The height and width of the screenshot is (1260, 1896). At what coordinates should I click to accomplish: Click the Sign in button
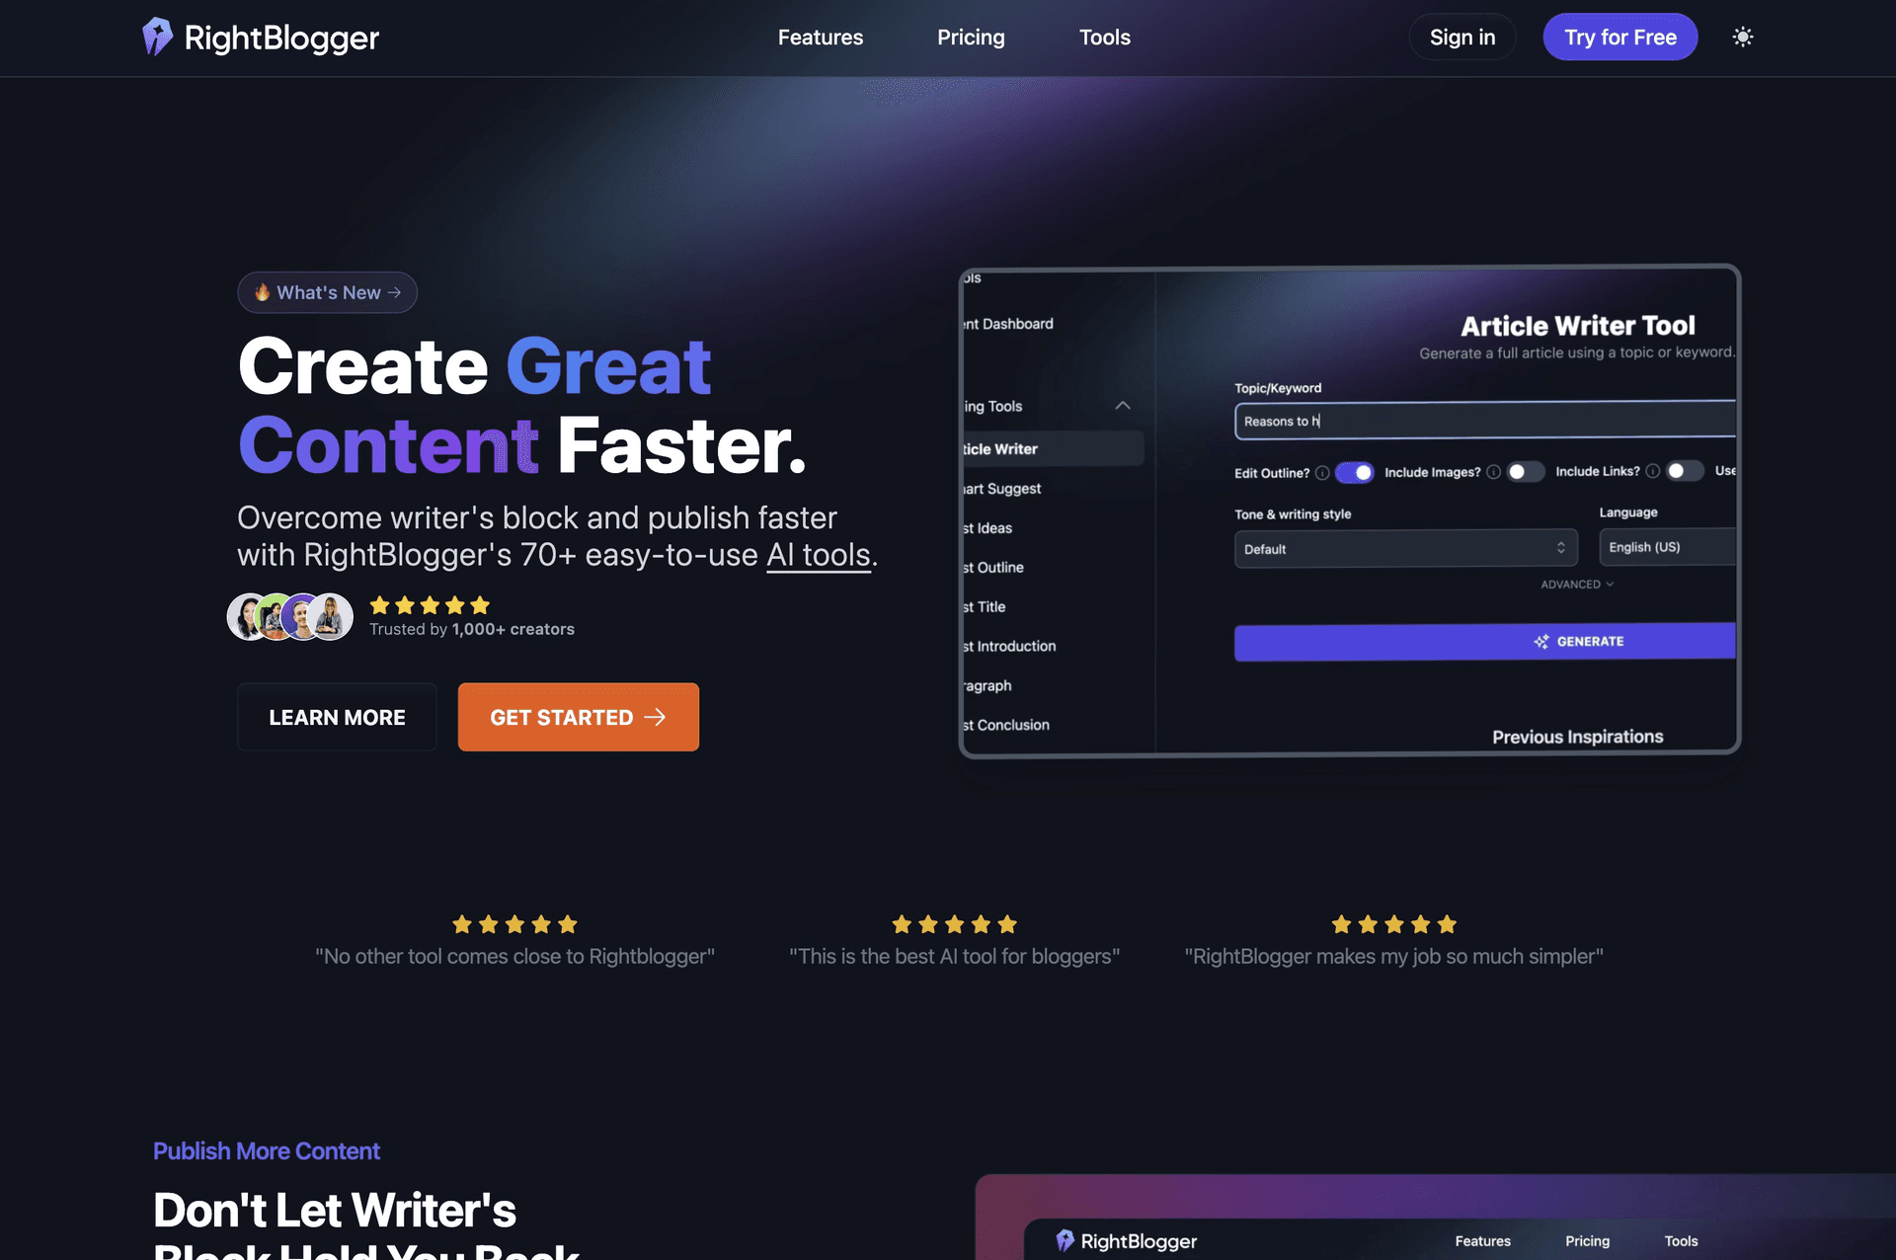pyautogui.click(x=1462, y=37)
